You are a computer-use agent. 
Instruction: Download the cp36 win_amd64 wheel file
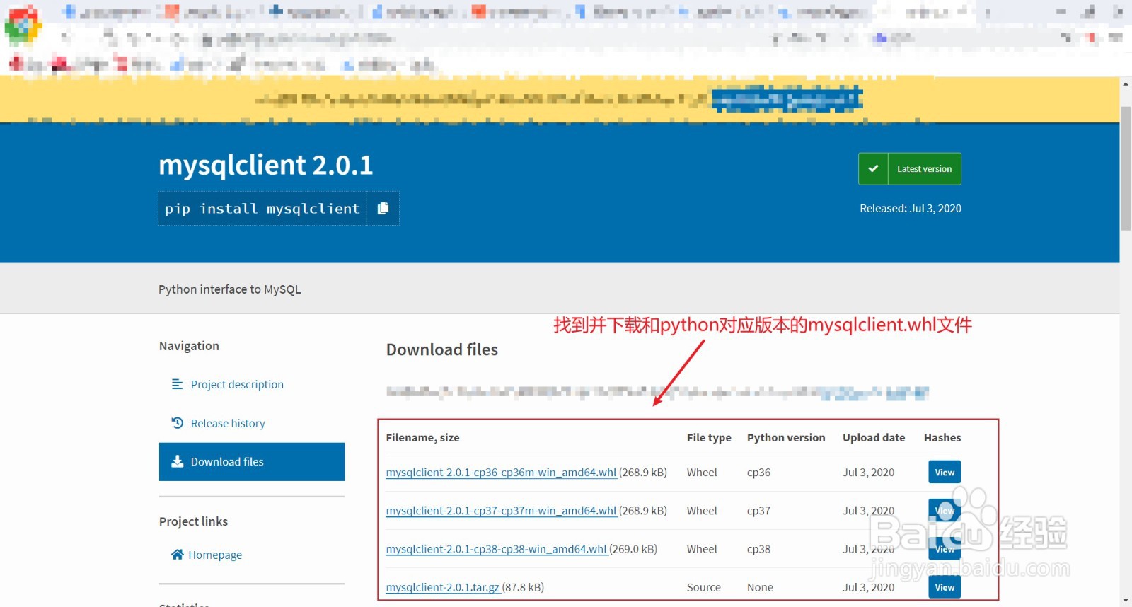[501, 472]
